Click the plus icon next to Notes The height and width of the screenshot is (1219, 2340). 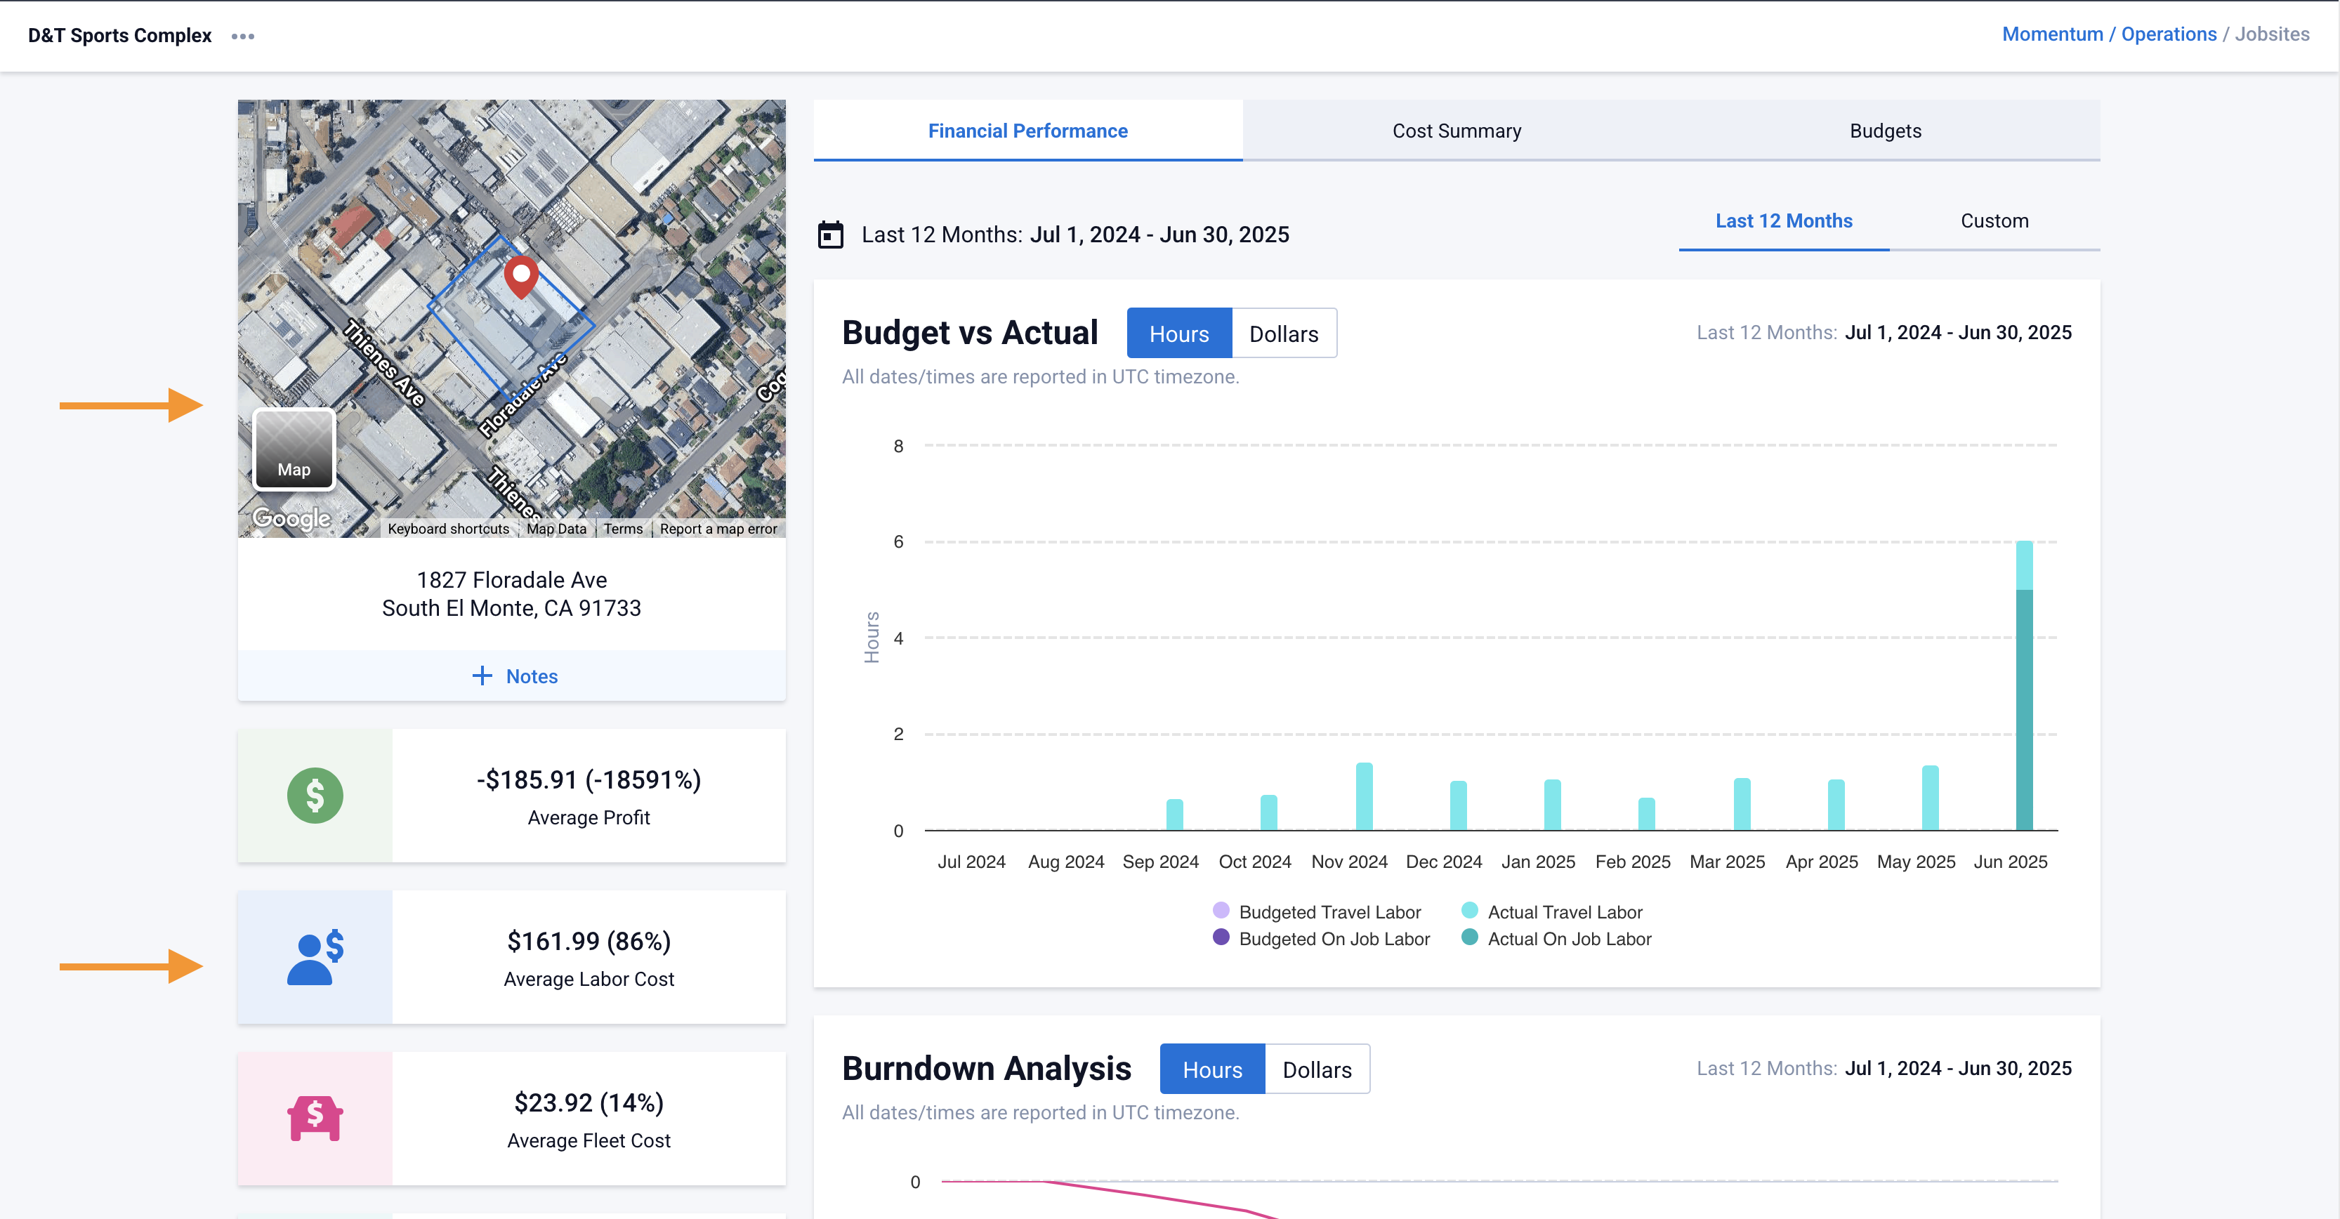click(482, 676)
